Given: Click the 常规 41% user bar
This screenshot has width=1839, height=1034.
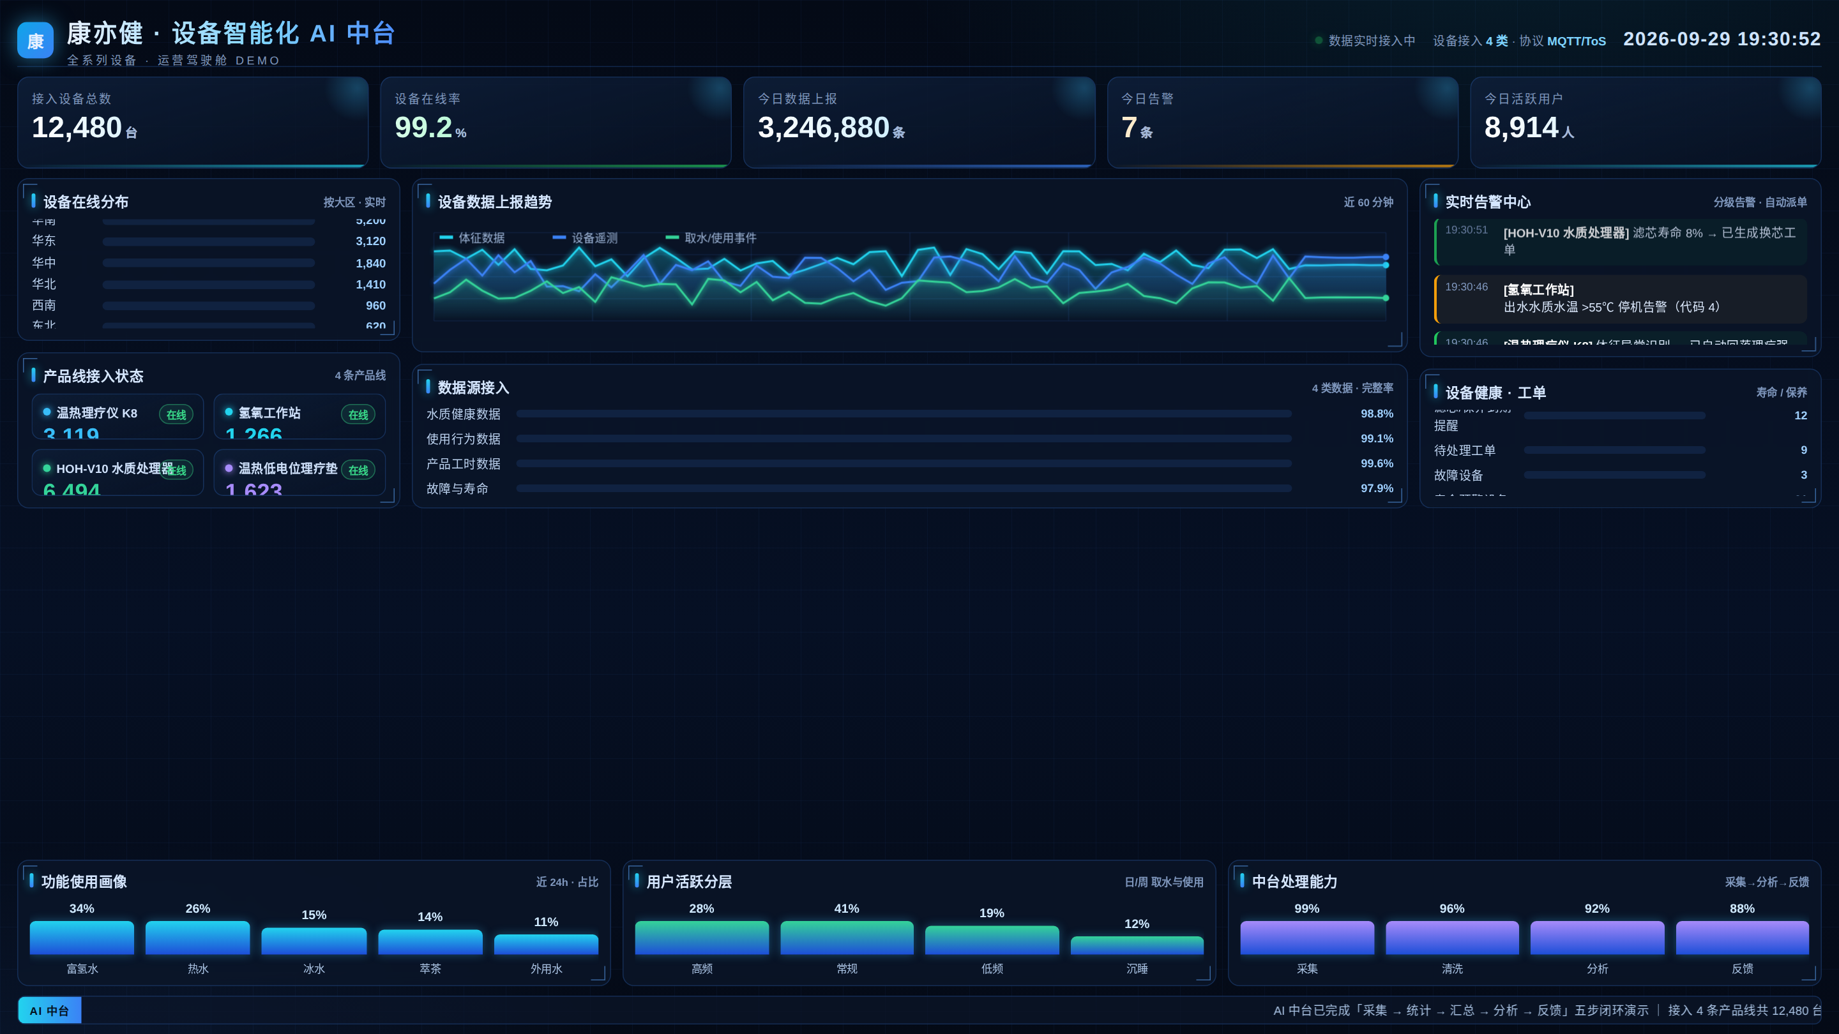Looking at the screenshot, I should click(x=847, y=937).
